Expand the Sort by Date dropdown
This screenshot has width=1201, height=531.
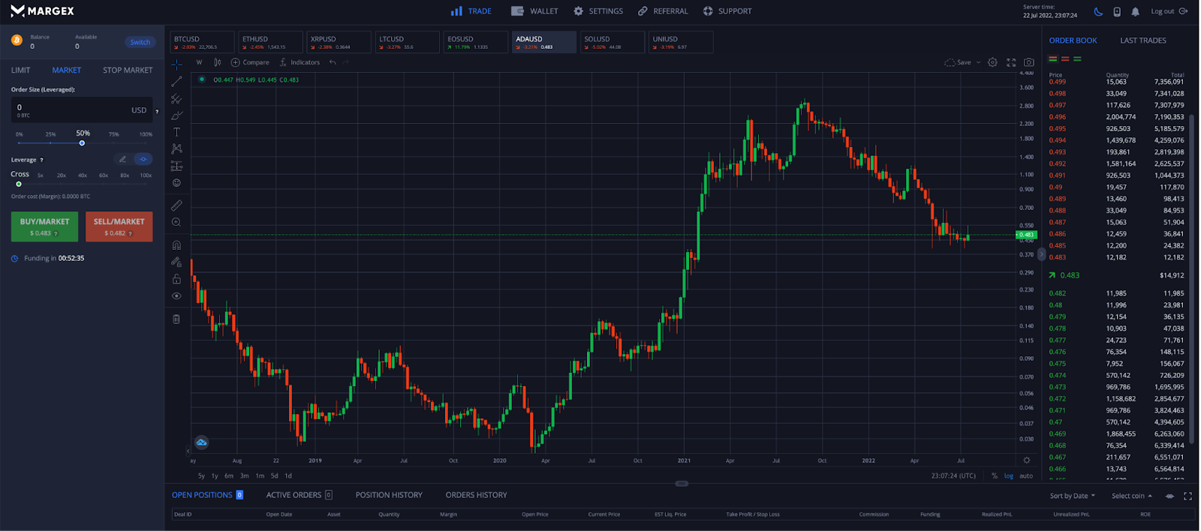point(1072,496)
